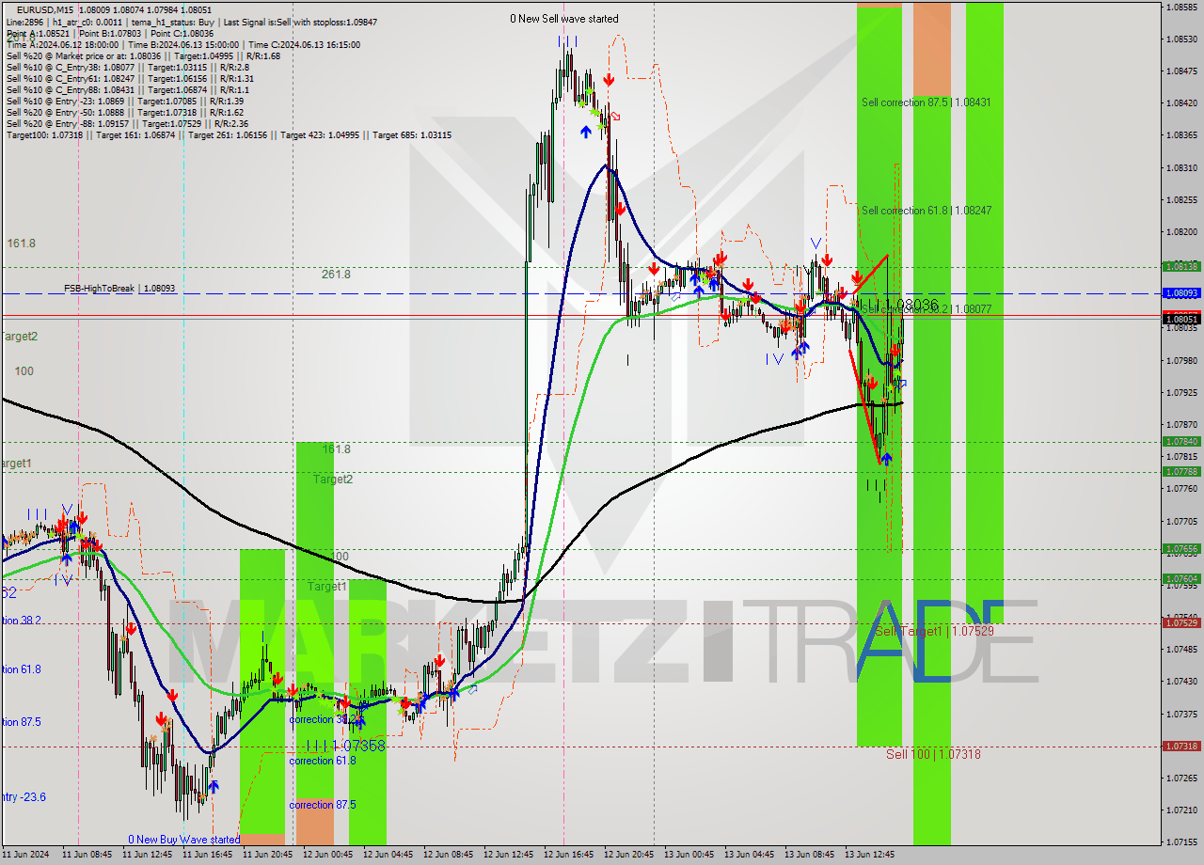Image resolution: width=1204 pixels, height=865 pixels.
Task: Select the '0 New Sell wave started' label
Action: [564, 19]
